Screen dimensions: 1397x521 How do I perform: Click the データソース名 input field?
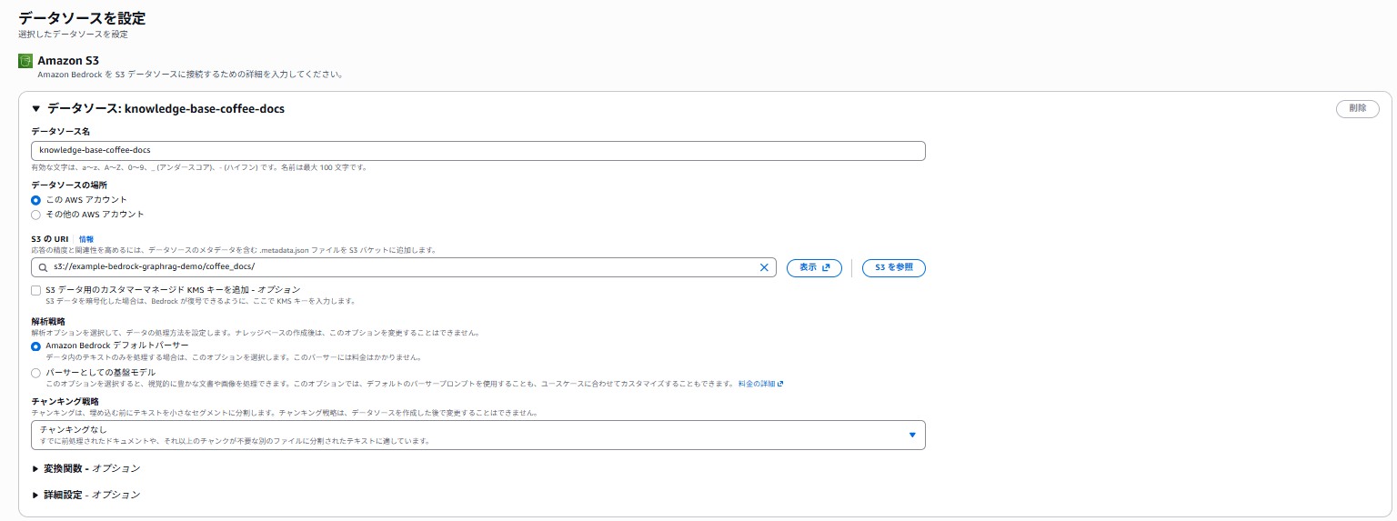coord(478,150)
